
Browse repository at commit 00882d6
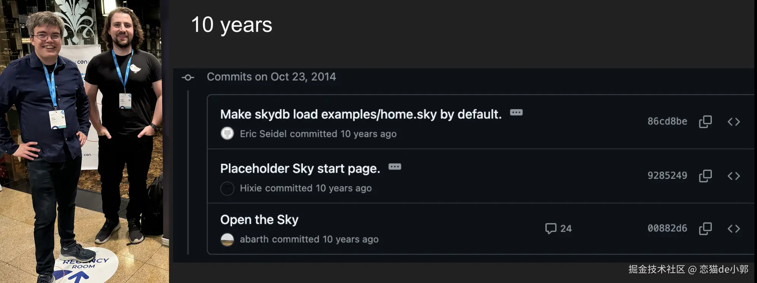[733, 229]
